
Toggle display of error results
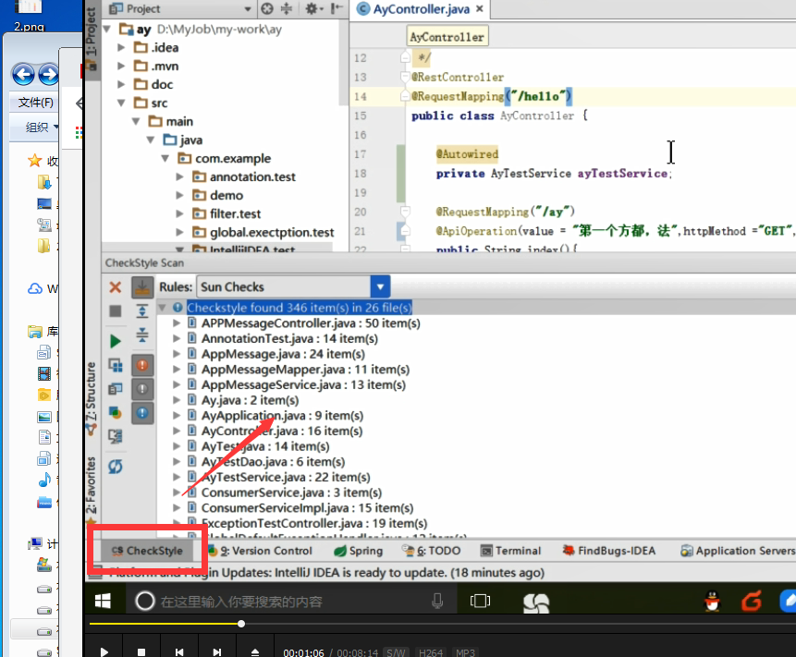[142, 365]
